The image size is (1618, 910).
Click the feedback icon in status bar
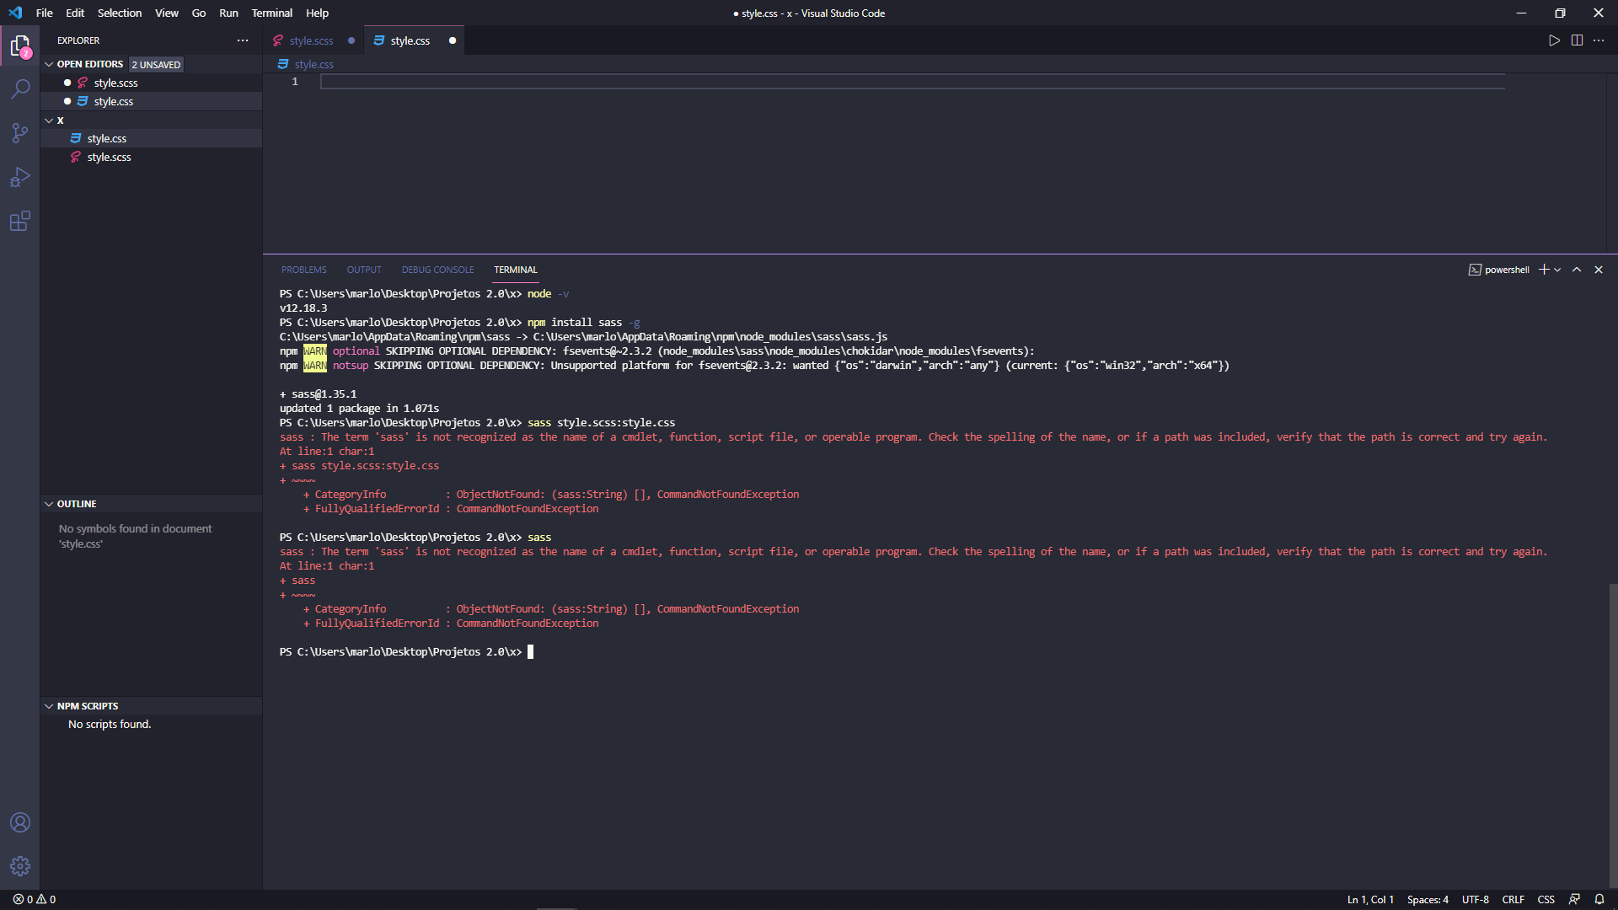point(1574,899)
